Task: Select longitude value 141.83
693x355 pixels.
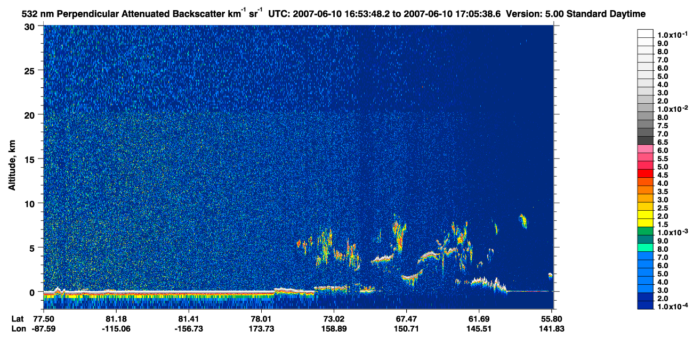Action: click(x=551, y=328)
